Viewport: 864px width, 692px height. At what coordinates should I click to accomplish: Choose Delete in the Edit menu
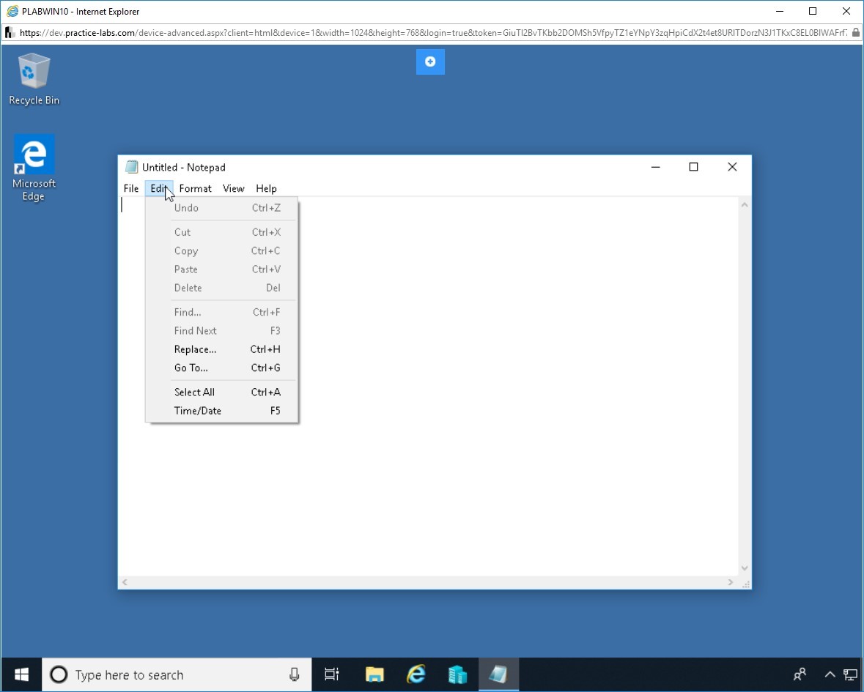pyautogui.click(x=222, y=287)
